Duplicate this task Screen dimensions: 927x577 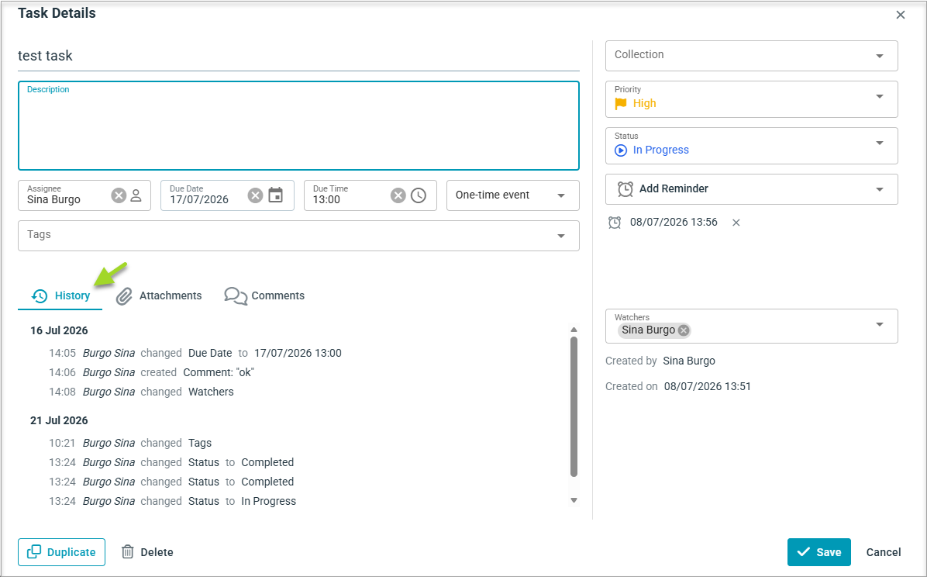[x=61, y=552]
